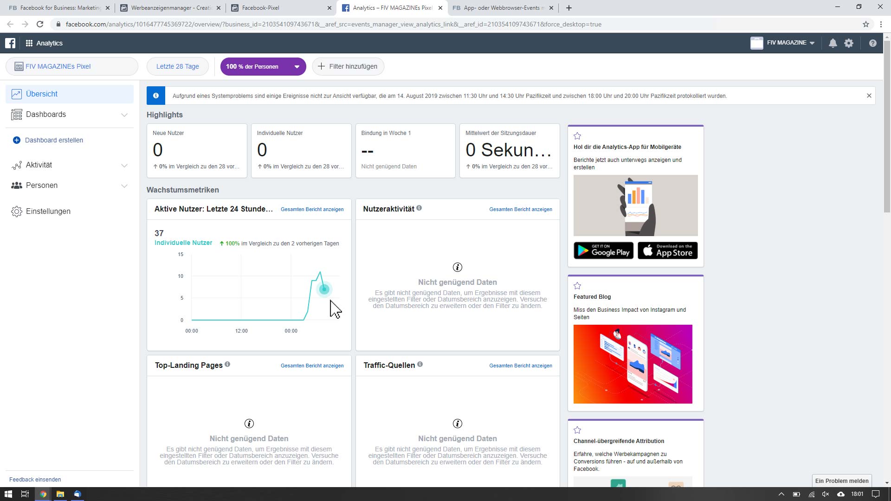891x501 pixels.
Task: Open a new browser tab
Action: coord(569,8)
